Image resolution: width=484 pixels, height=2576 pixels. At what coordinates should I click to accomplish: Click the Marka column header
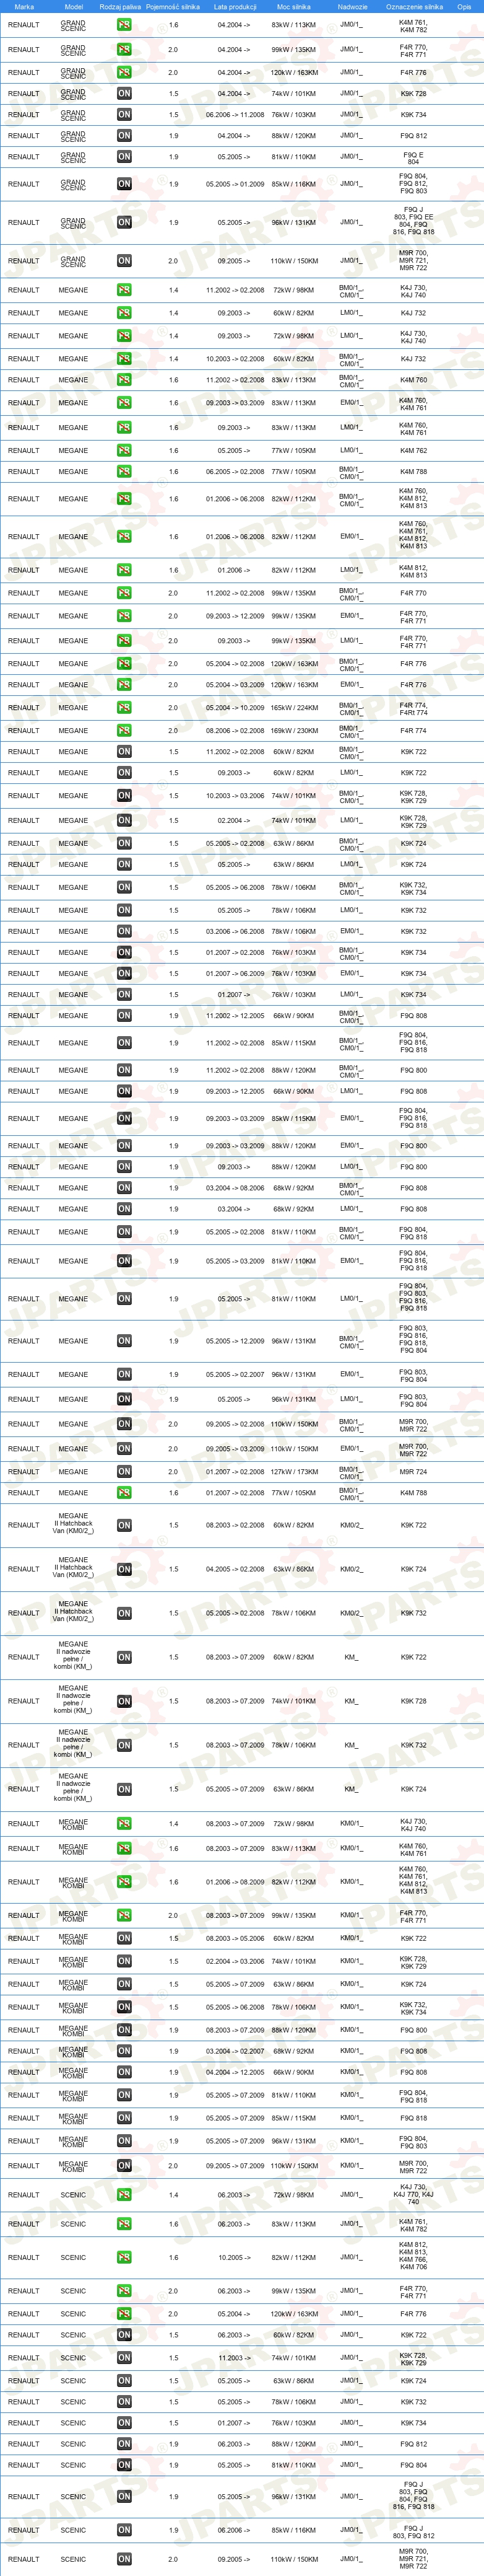point(24,6)
